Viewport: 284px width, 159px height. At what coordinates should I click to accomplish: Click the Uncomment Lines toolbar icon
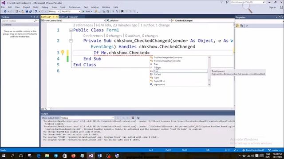[x=117, y=11]
